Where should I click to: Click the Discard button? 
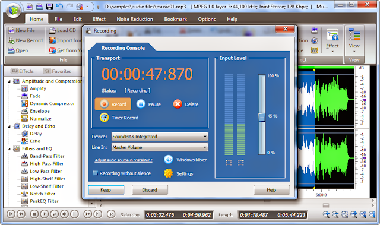150,190
